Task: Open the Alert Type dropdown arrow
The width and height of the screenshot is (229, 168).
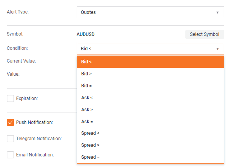Action: tap(217, 13)
